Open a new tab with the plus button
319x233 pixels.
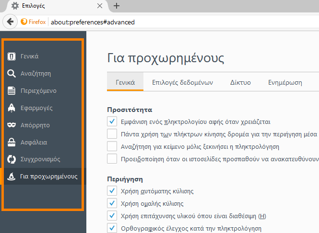pyautogui.click(x=117, y=6)
